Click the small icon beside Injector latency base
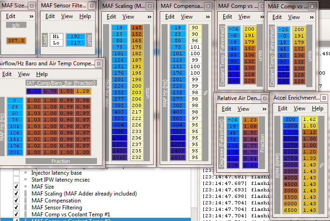Screen dimensions: 330x221 (26, 172)
